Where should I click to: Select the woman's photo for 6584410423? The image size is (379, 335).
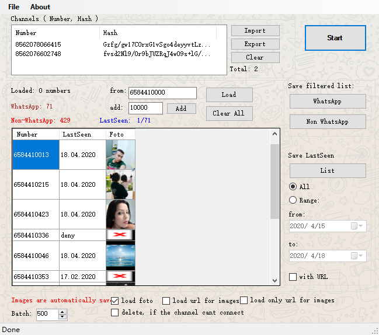120,214
